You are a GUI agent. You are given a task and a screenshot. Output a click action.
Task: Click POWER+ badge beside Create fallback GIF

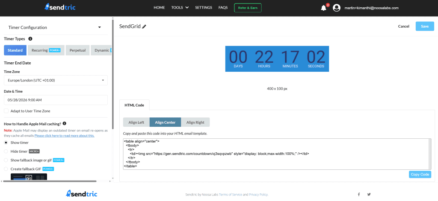coord(48,169)
